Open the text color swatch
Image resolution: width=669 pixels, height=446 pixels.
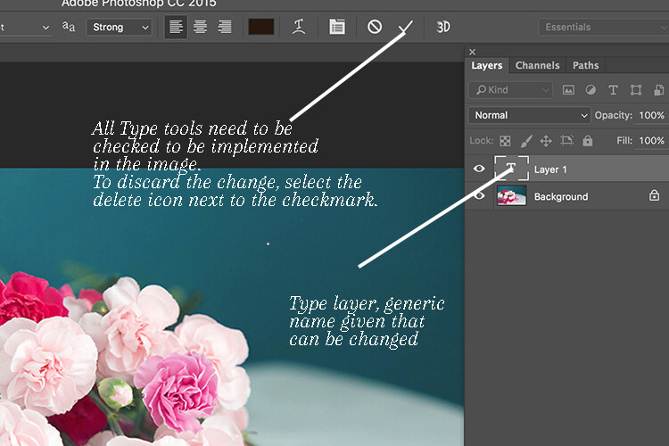point(261,27)
